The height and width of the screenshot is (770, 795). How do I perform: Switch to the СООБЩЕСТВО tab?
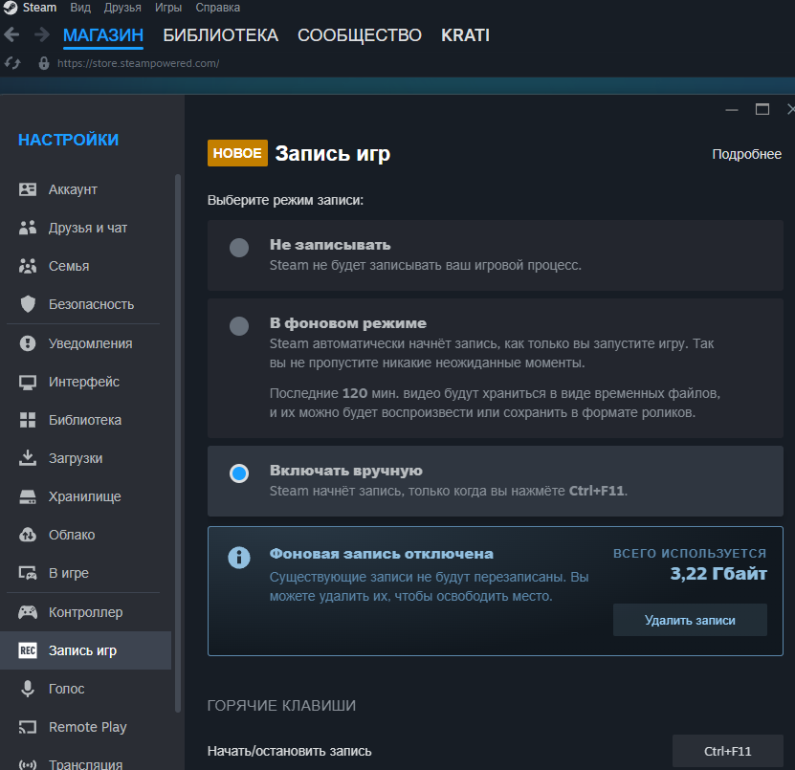point(360,35)
